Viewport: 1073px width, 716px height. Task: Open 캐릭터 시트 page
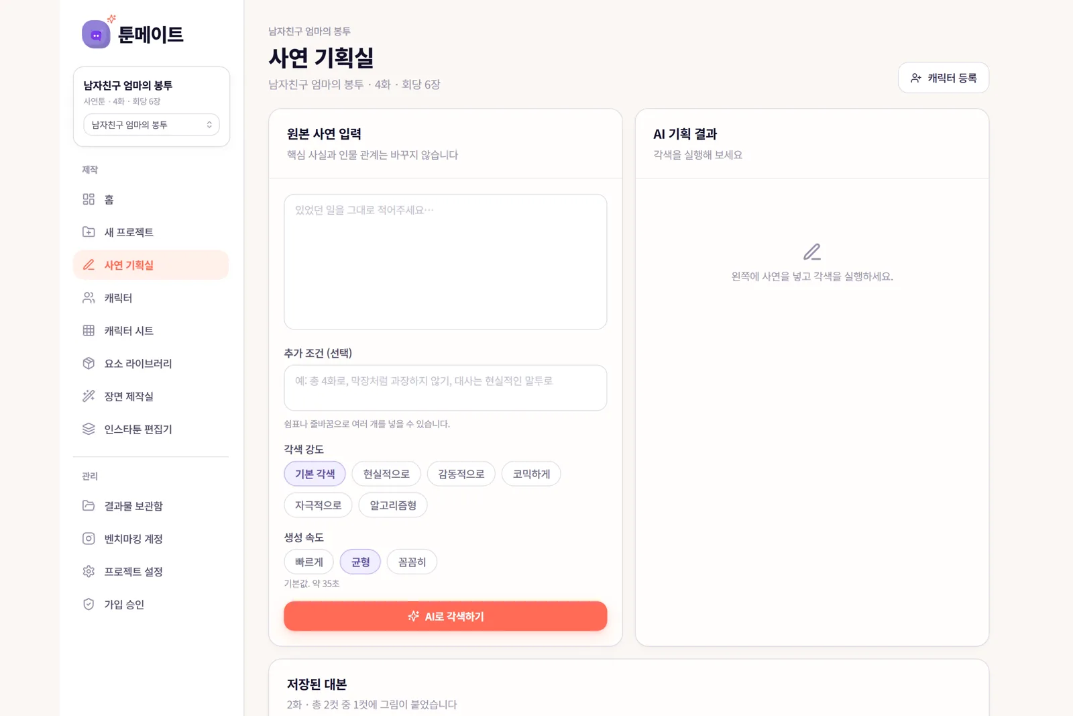(151, 331)
